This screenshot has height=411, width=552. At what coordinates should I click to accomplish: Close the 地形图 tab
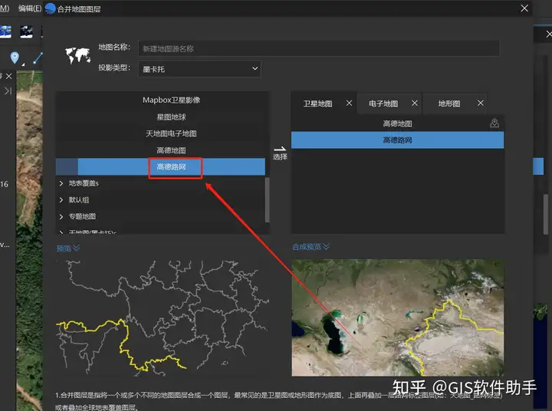click(481, 104)
